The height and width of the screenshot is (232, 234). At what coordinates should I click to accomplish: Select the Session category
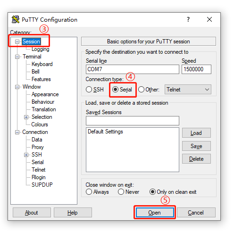(31, 41)
